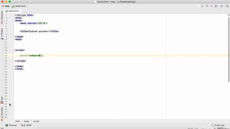Open the run configuration dropdown

198,6
